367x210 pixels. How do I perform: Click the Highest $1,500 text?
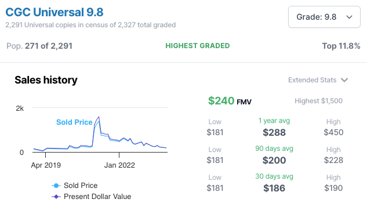[x=318, y=101]
